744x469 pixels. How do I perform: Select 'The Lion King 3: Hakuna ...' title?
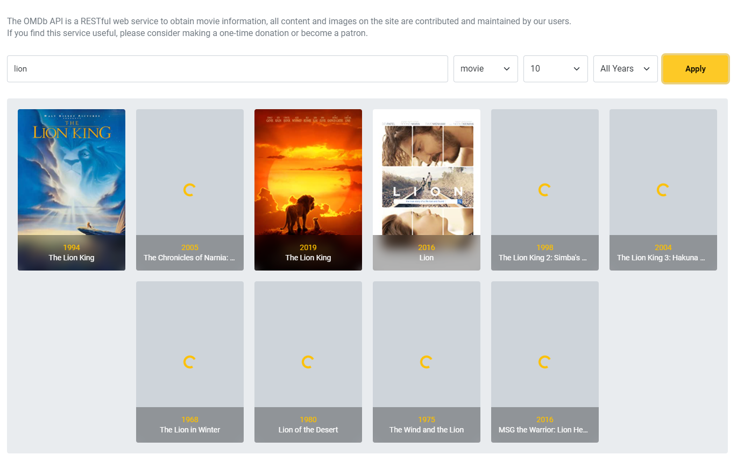(661, 258)
